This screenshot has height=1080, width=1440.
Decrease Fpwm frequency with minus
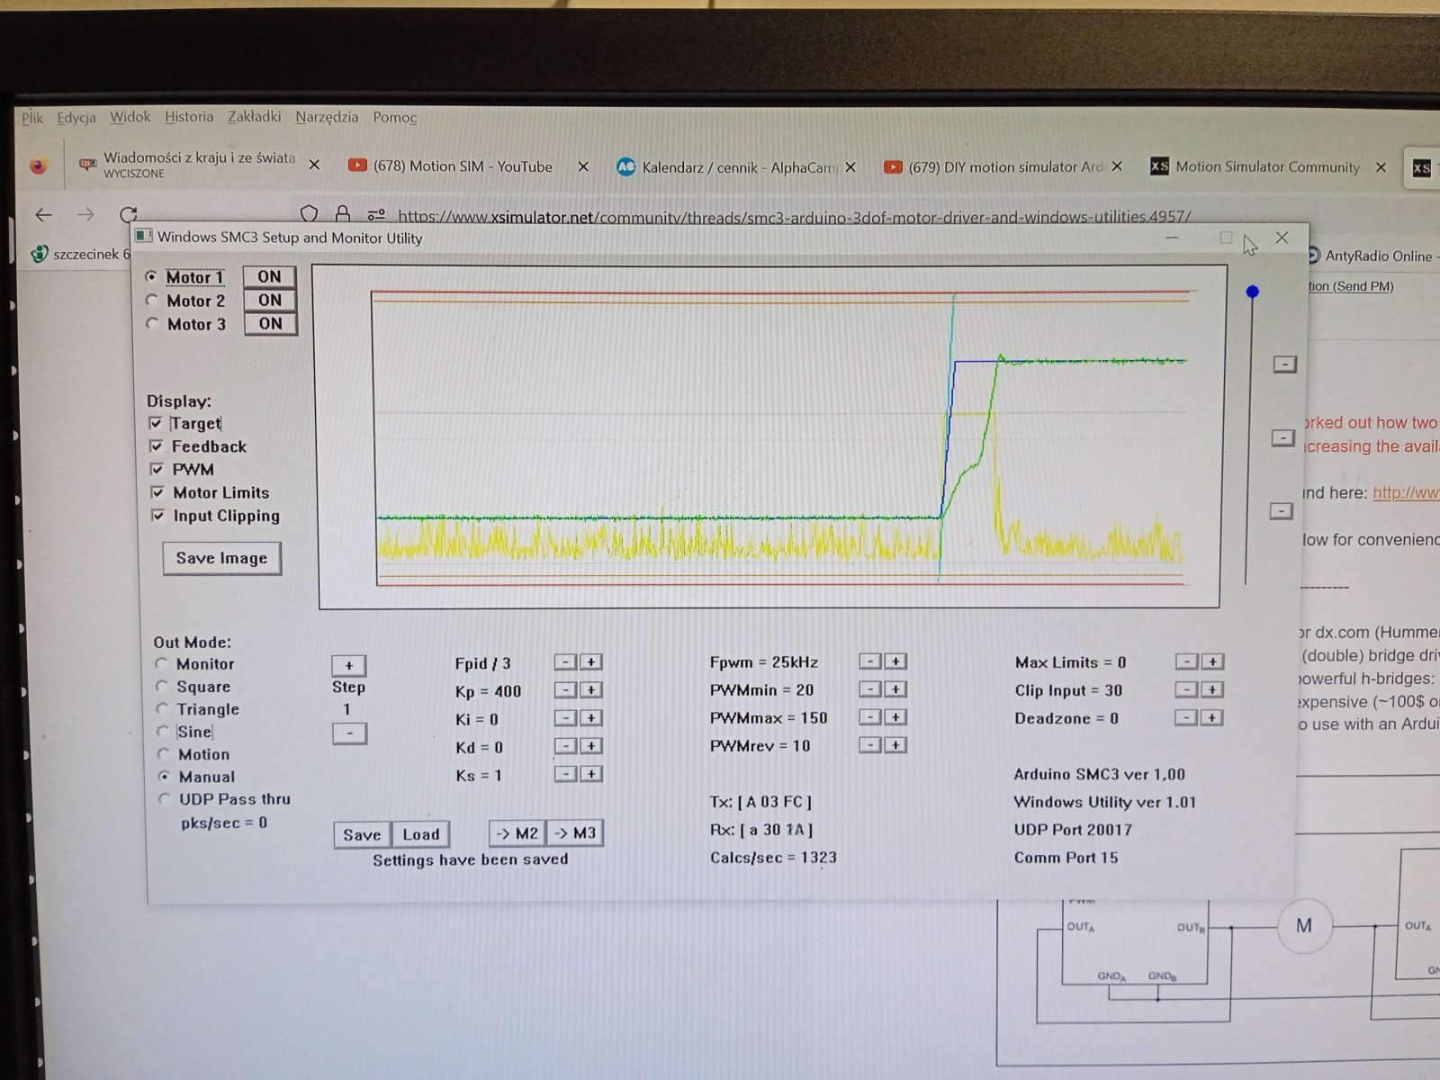[x=869, y=661]
